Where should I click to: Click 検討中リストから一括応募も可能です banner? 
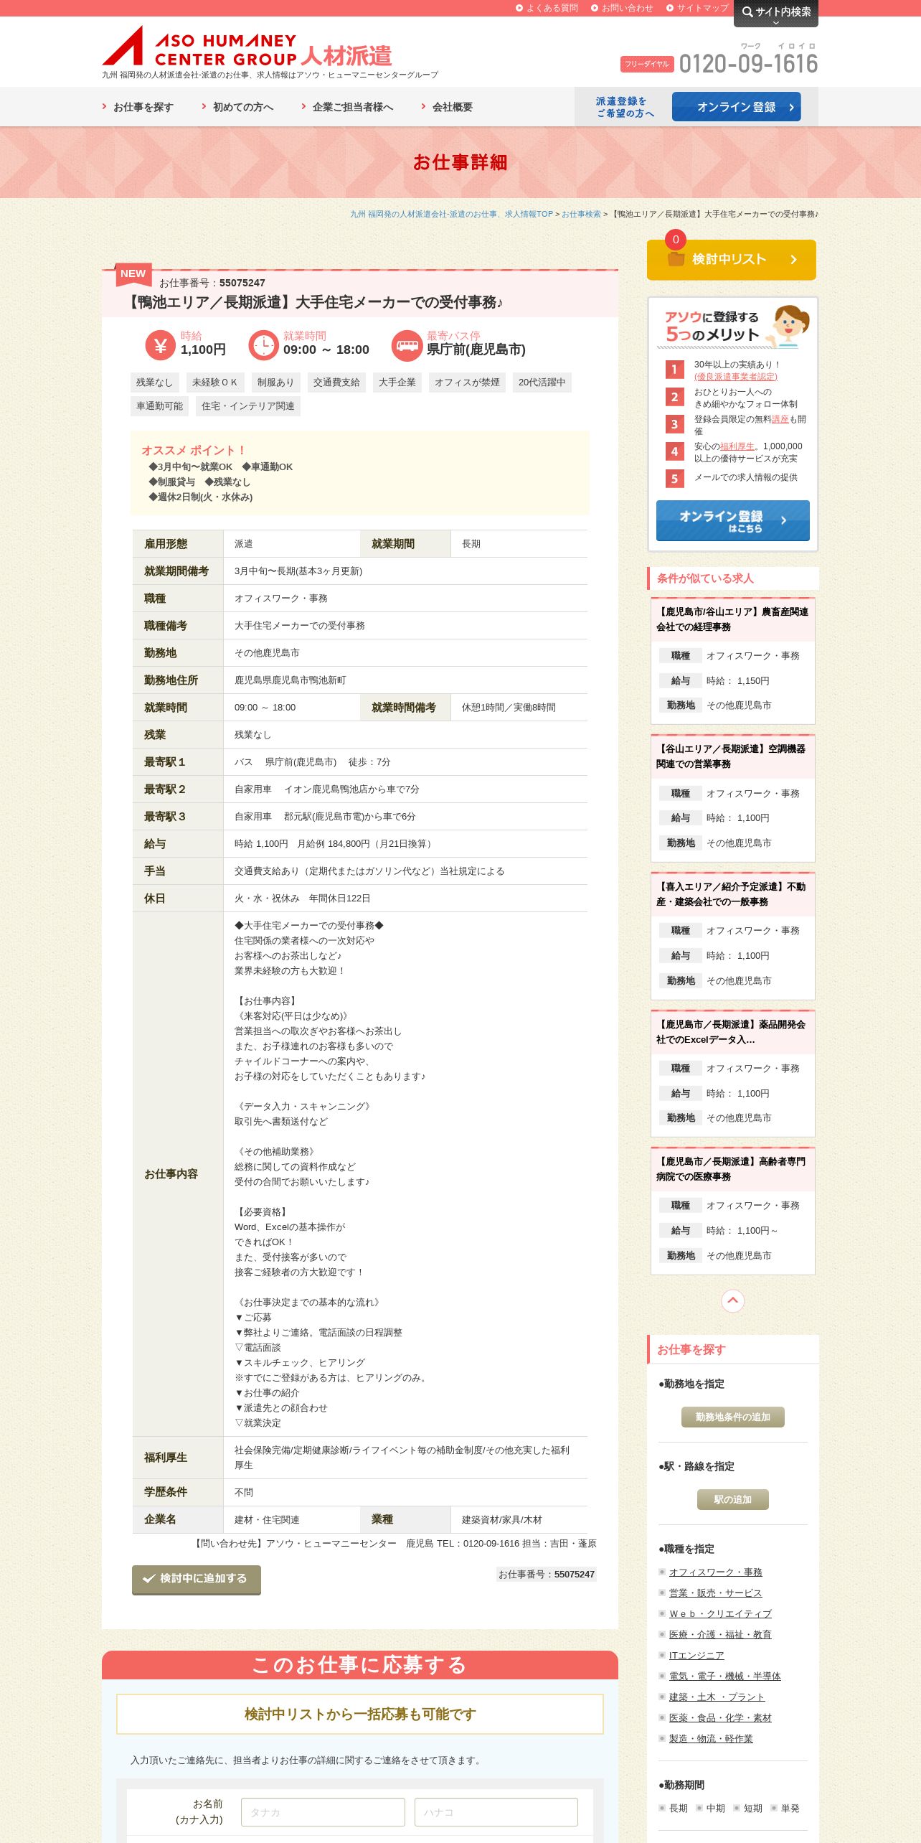[x=360, y=1714]
